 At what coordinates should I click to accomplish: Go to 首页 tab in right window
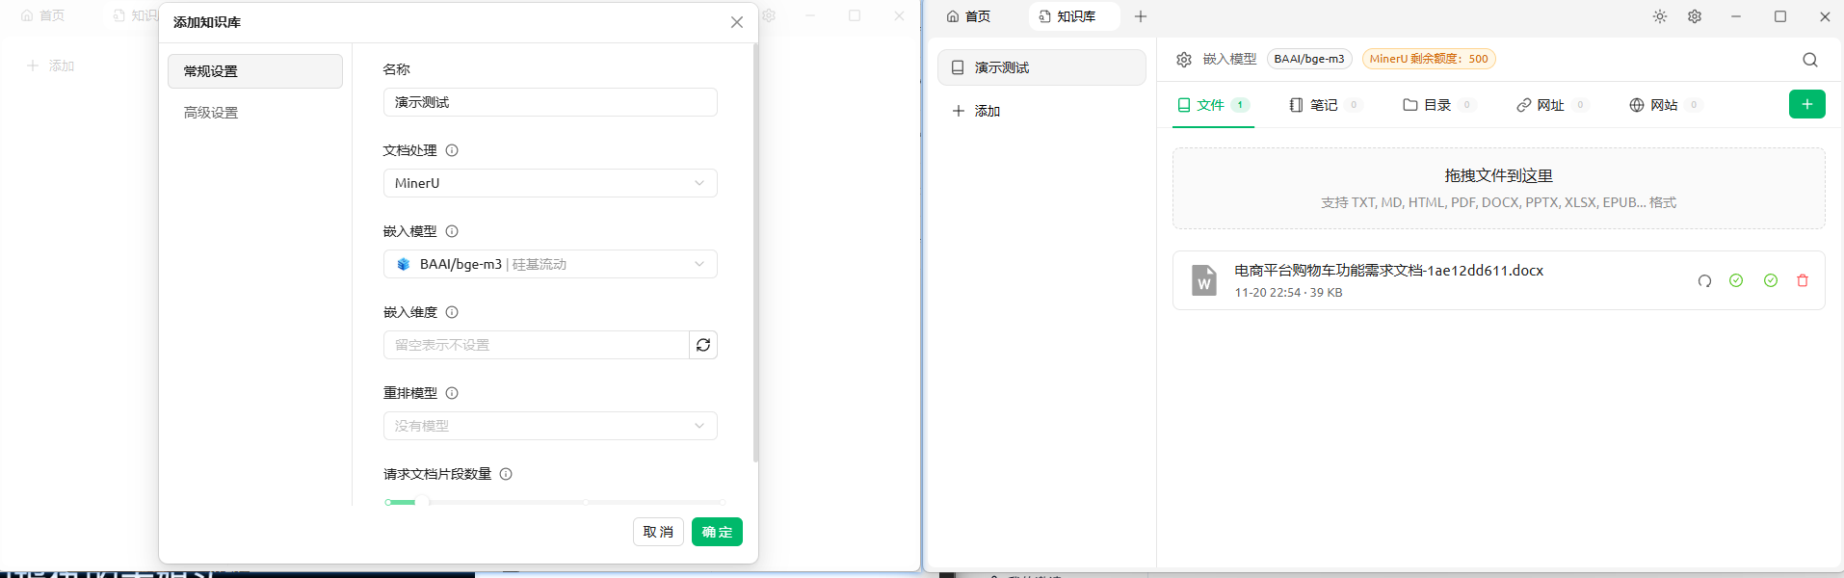[x=968, y=16]
